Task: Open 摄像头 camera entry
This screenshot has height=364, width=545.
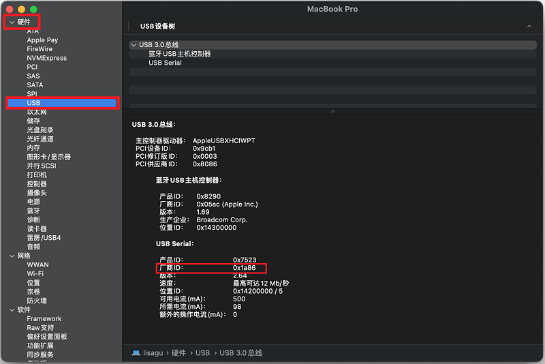Action: click(37, 193)
